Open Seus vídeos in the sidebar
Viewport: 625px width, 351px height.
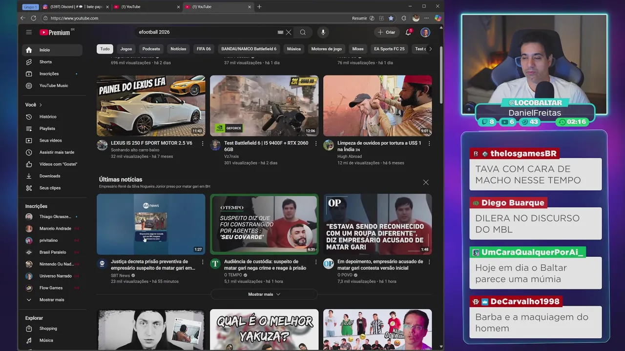pos(52,140)
